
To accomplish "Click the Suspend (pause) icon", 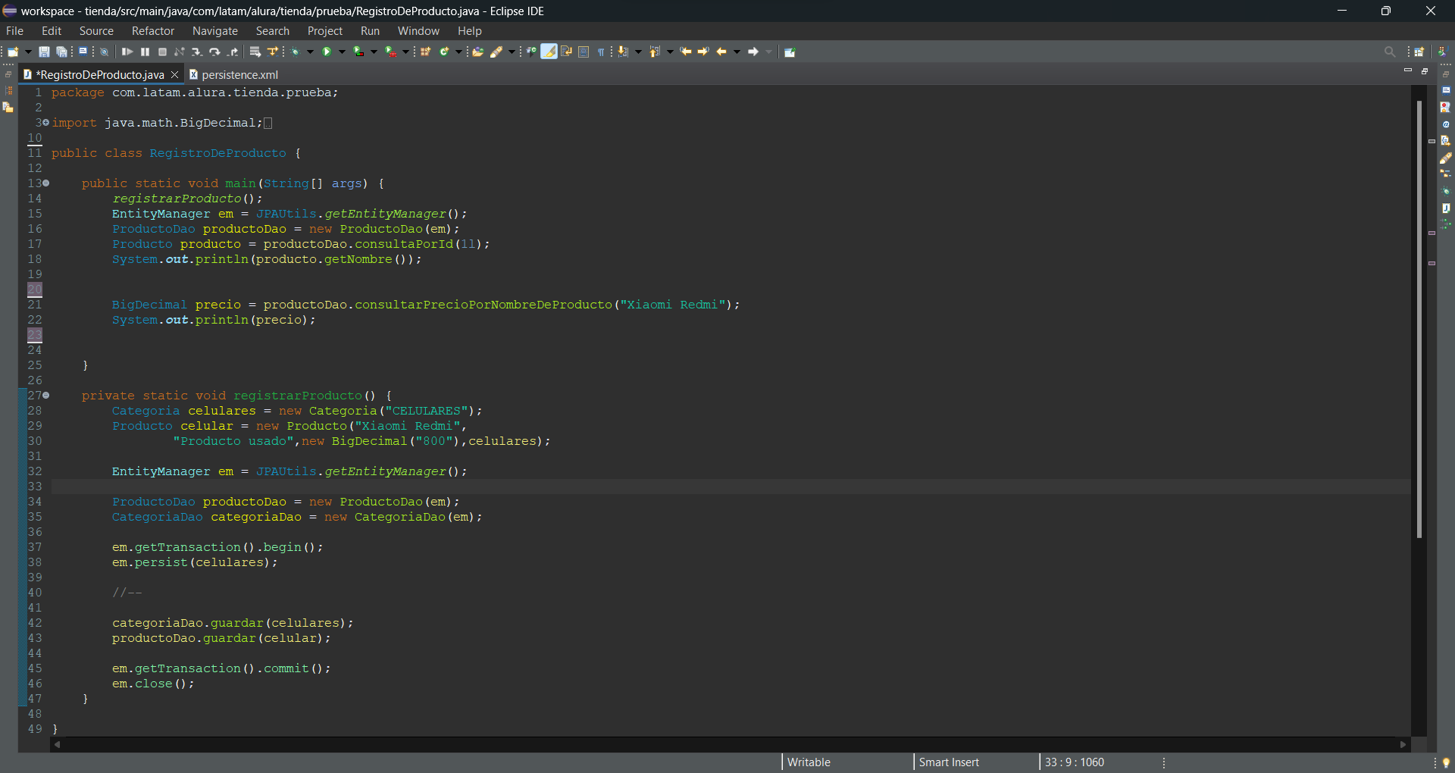I will [x=145, y=52].
